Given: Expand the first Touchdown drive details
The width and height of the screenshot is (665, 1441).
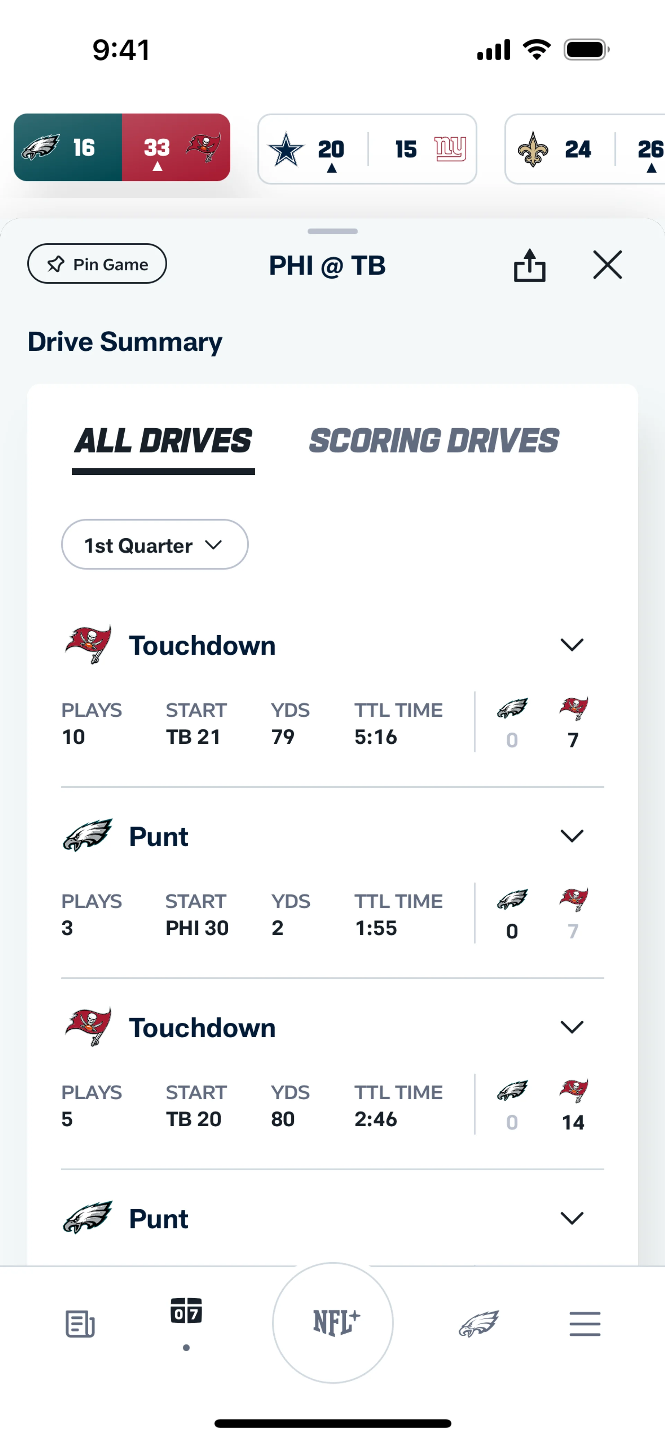Looking at the screenshot, I should [571, 645].
